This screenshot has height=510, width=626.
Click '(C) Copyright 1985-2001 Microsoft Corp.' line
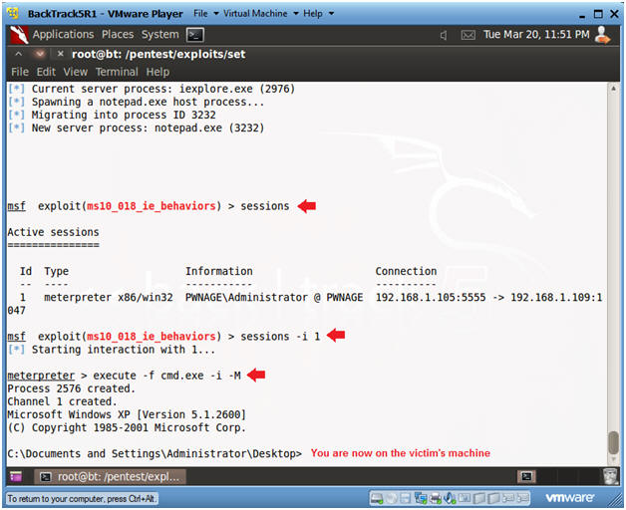click(127, 427)
